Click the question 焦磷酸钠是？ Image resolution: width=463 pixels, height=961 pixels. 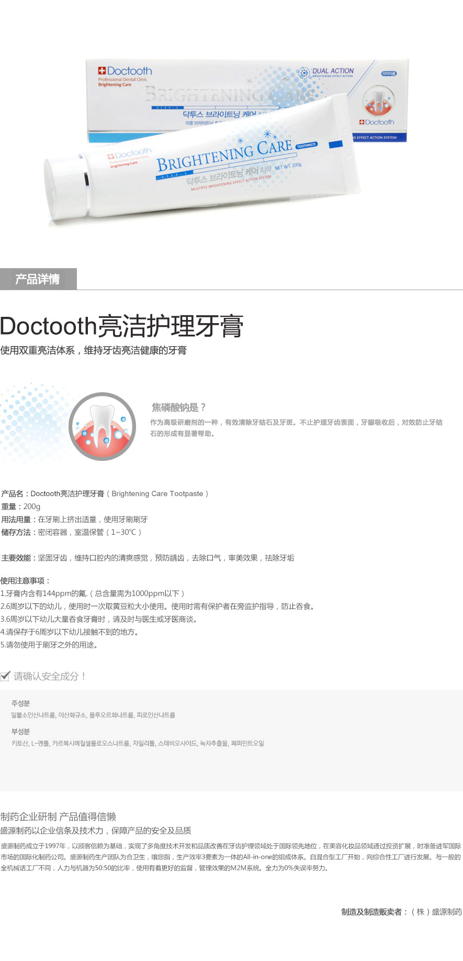coord(179,407)
